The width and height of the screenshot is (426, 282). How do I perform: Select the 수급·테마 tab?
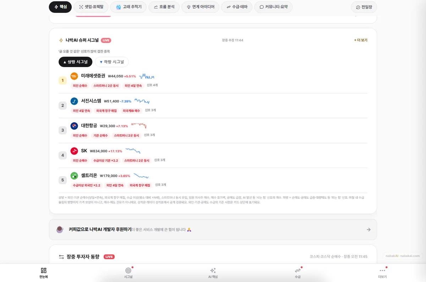click(237, 7)
